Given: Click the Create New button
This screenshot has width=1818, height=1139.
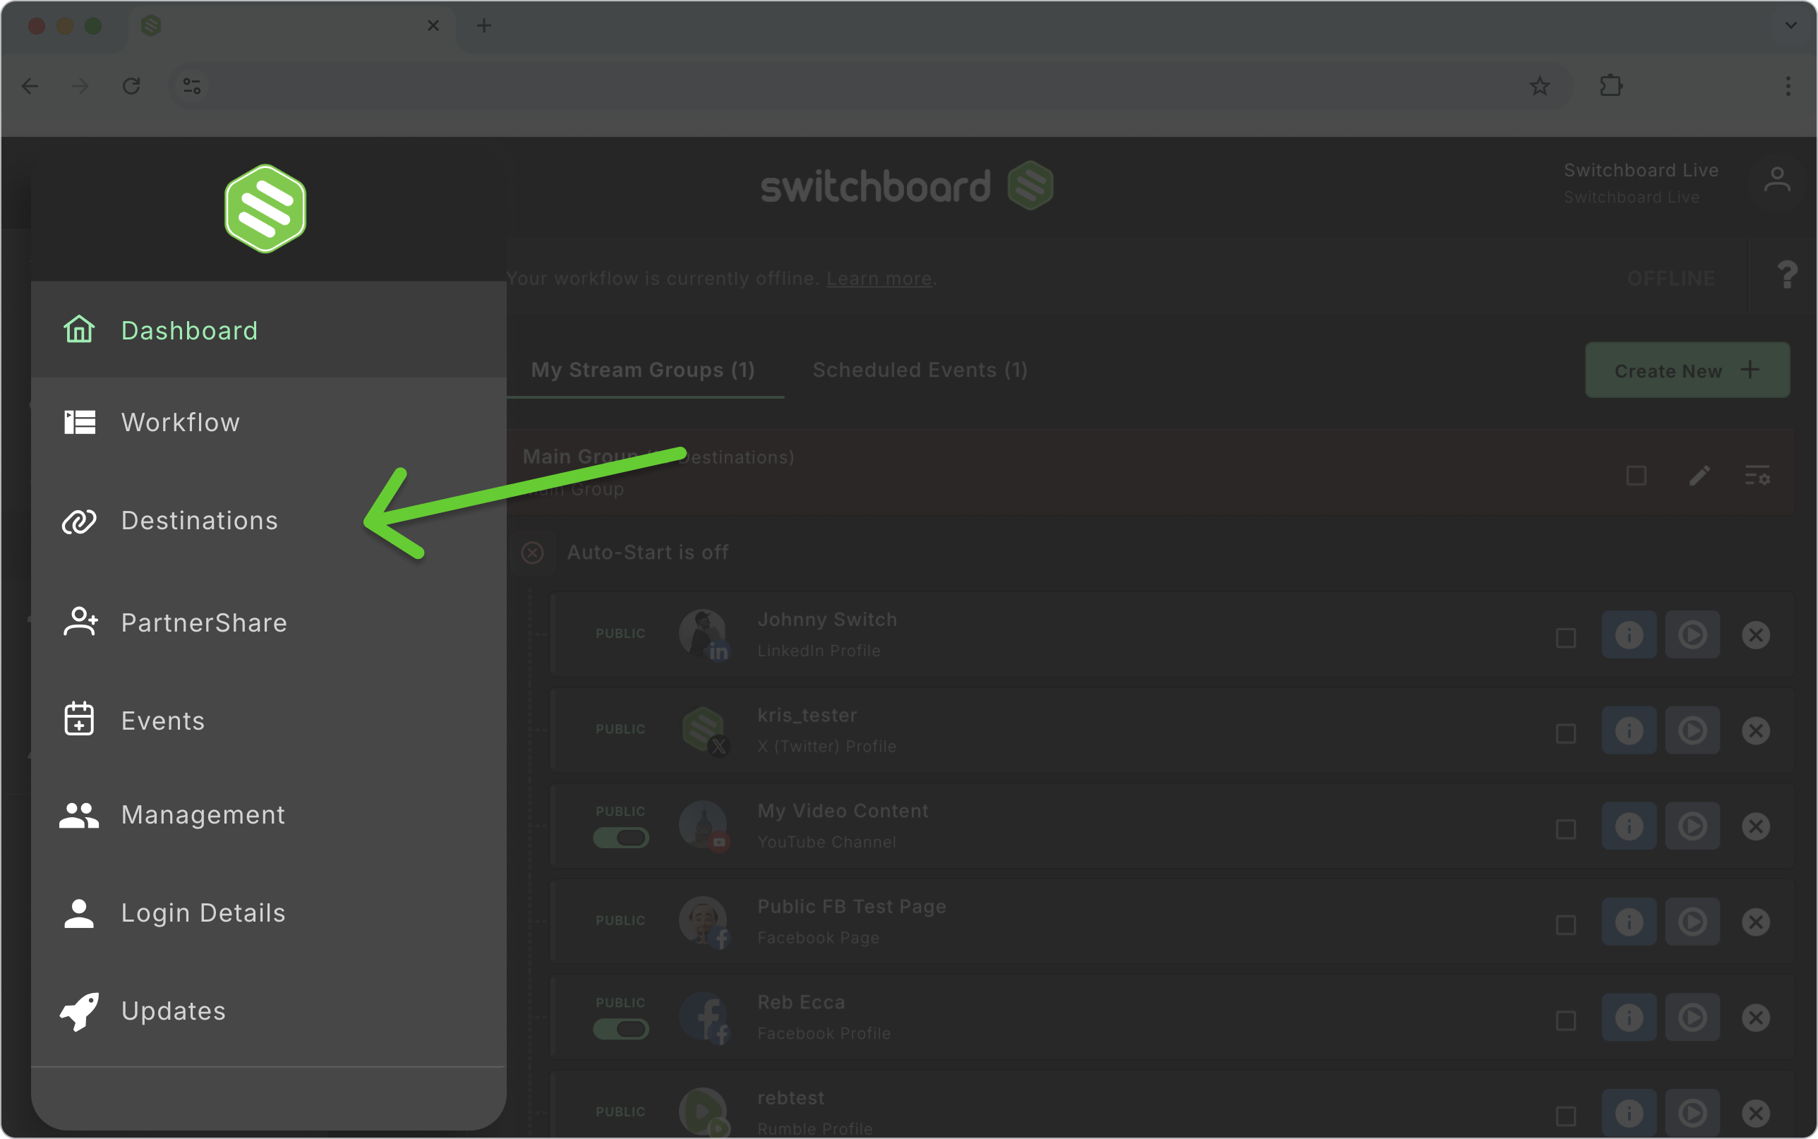Looking at the screenshot, I should pyautogui.click(x=1687, y=370).
